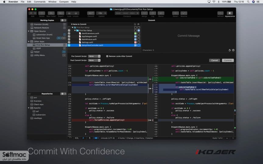Collapse Open Source group

click(x=29, y=31)
